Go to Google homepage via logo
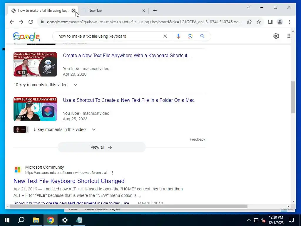 26,36
